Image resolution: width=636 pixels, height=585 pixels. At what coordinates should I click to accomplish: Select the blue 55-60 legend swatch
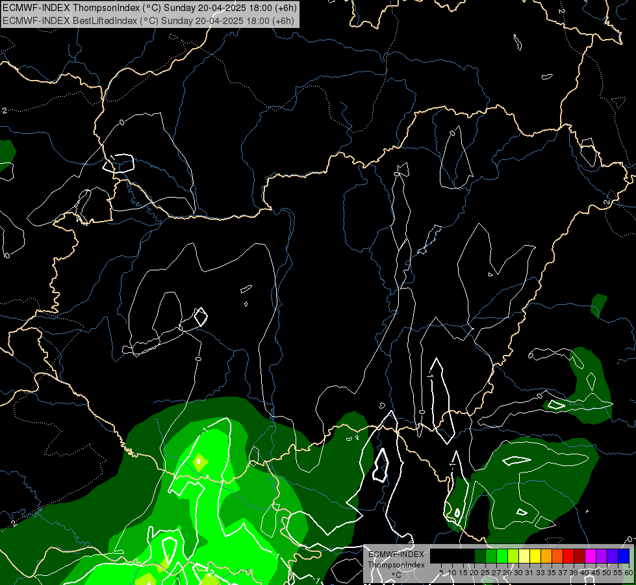(x=624, y=556)
